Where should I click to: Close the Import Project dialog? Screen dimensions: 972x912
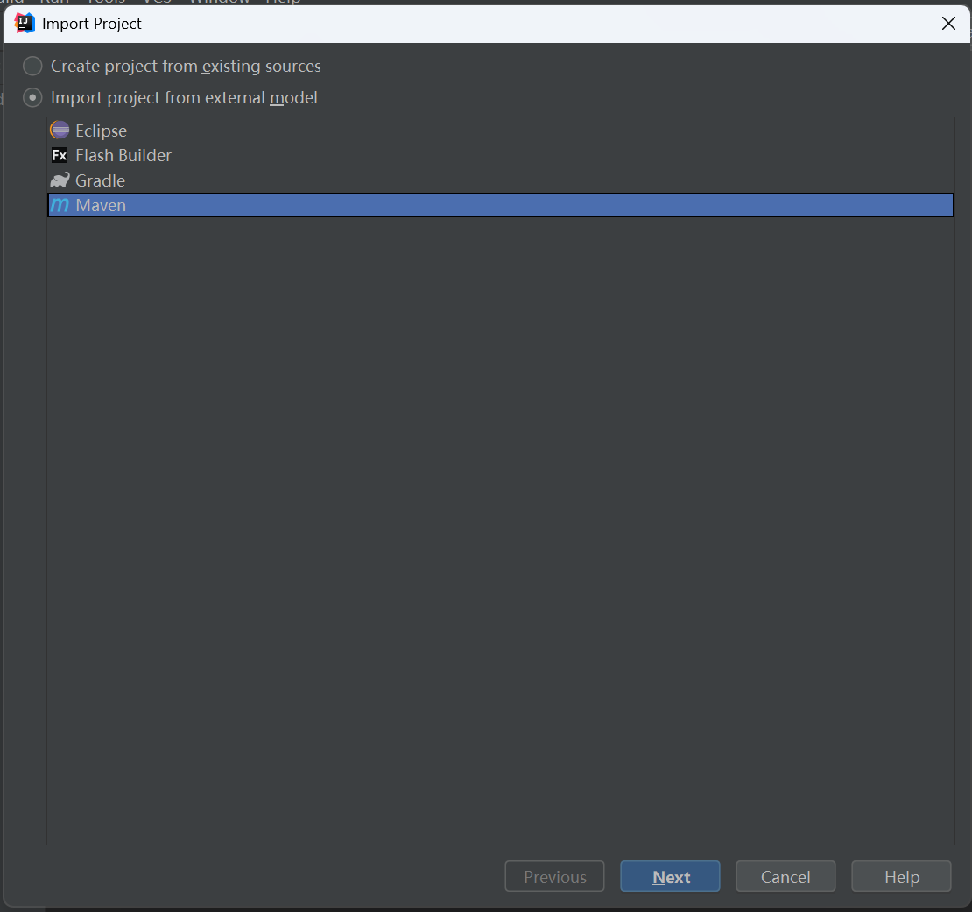click(948, 24)
